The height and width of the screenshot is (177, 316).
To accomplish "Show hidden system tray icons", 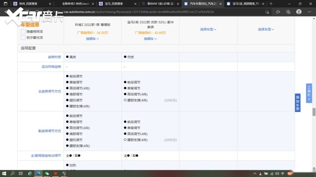I will click(255, 174).
